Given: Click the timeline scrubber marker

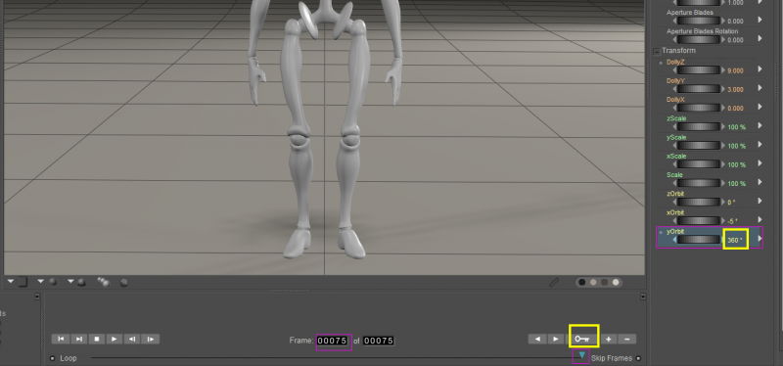Looking at the screenshot, I should tap(581, 355).
